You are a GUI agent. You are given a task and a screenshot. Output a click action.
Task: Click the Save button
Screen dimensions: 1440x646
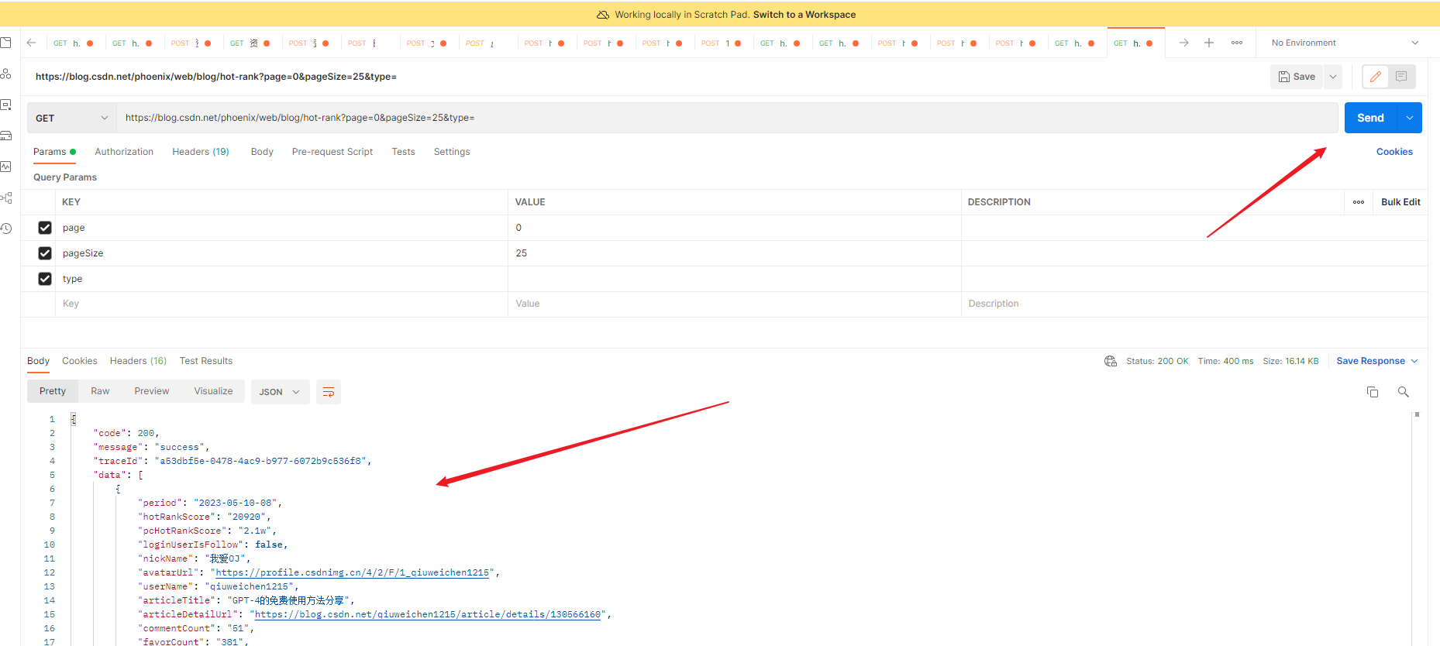tap(1297, 77)
